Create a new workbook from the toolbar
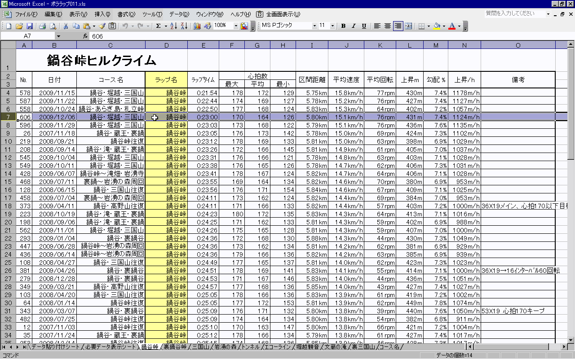Screen dimensions: 575x359 [9, 26]
